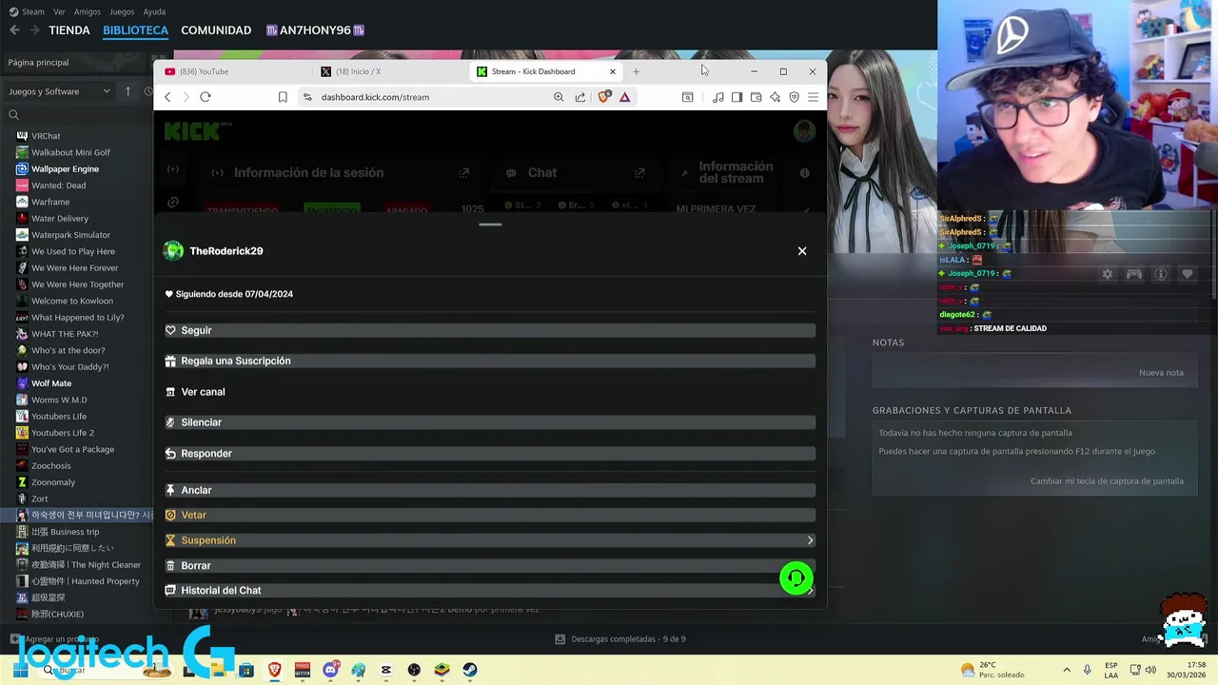Open Historial del Chat
The width and height of the screenshot is (1218, 685).
pos(490,591)
